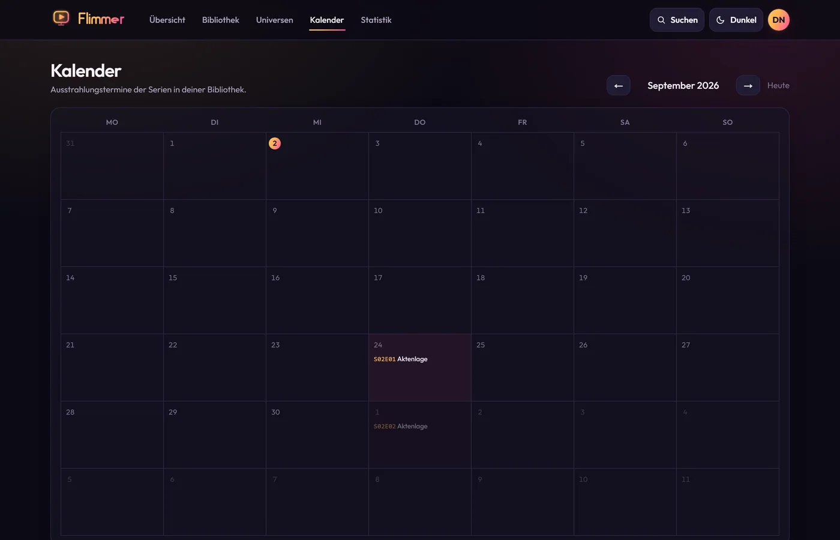840x540 pixels.
Task: Click the September 2026 month label
Action: point(683,85)
